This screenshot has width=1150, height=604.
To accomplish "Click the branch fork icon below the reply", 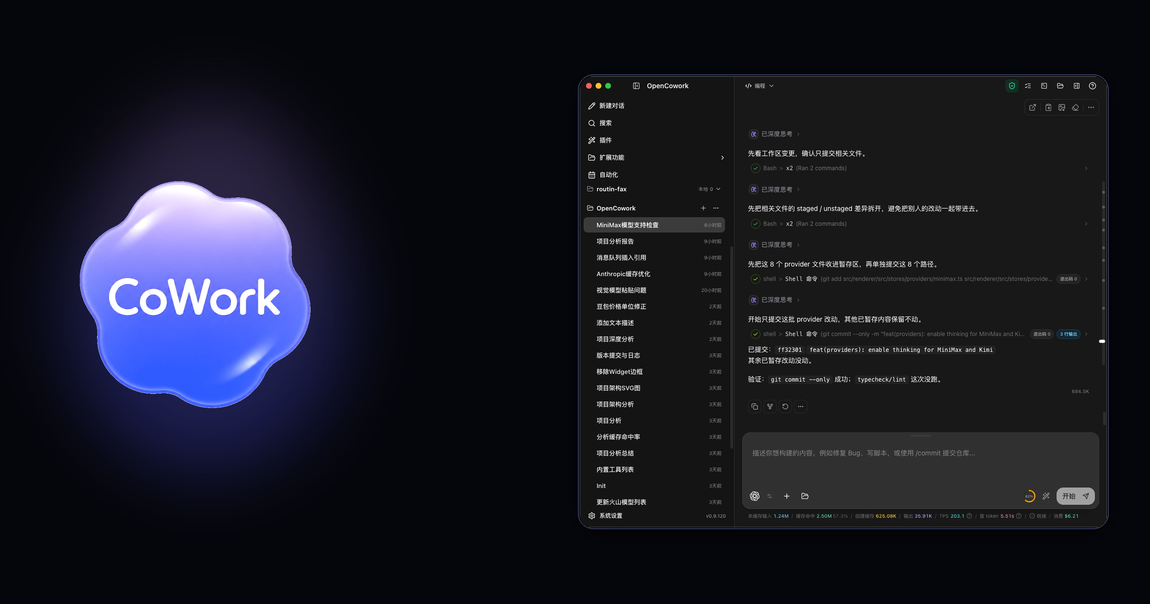I will [770, 407].
